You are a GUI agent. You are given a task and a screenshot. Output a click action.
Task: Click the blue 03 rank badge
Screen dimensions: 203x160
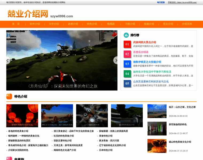[127, 64]
